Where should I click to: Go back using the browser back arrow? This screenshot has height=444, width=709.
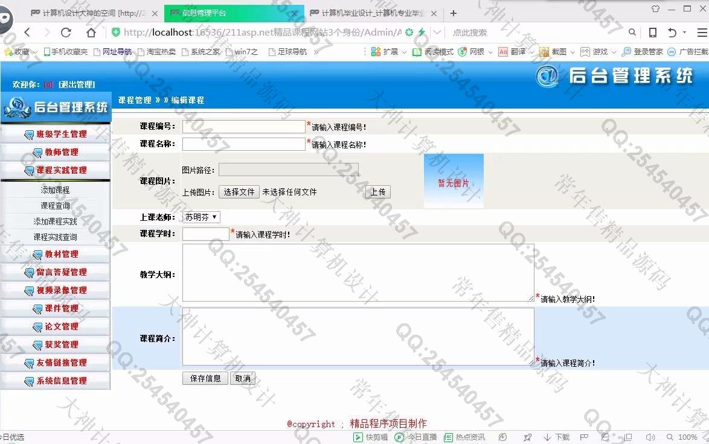pos(27,33)
